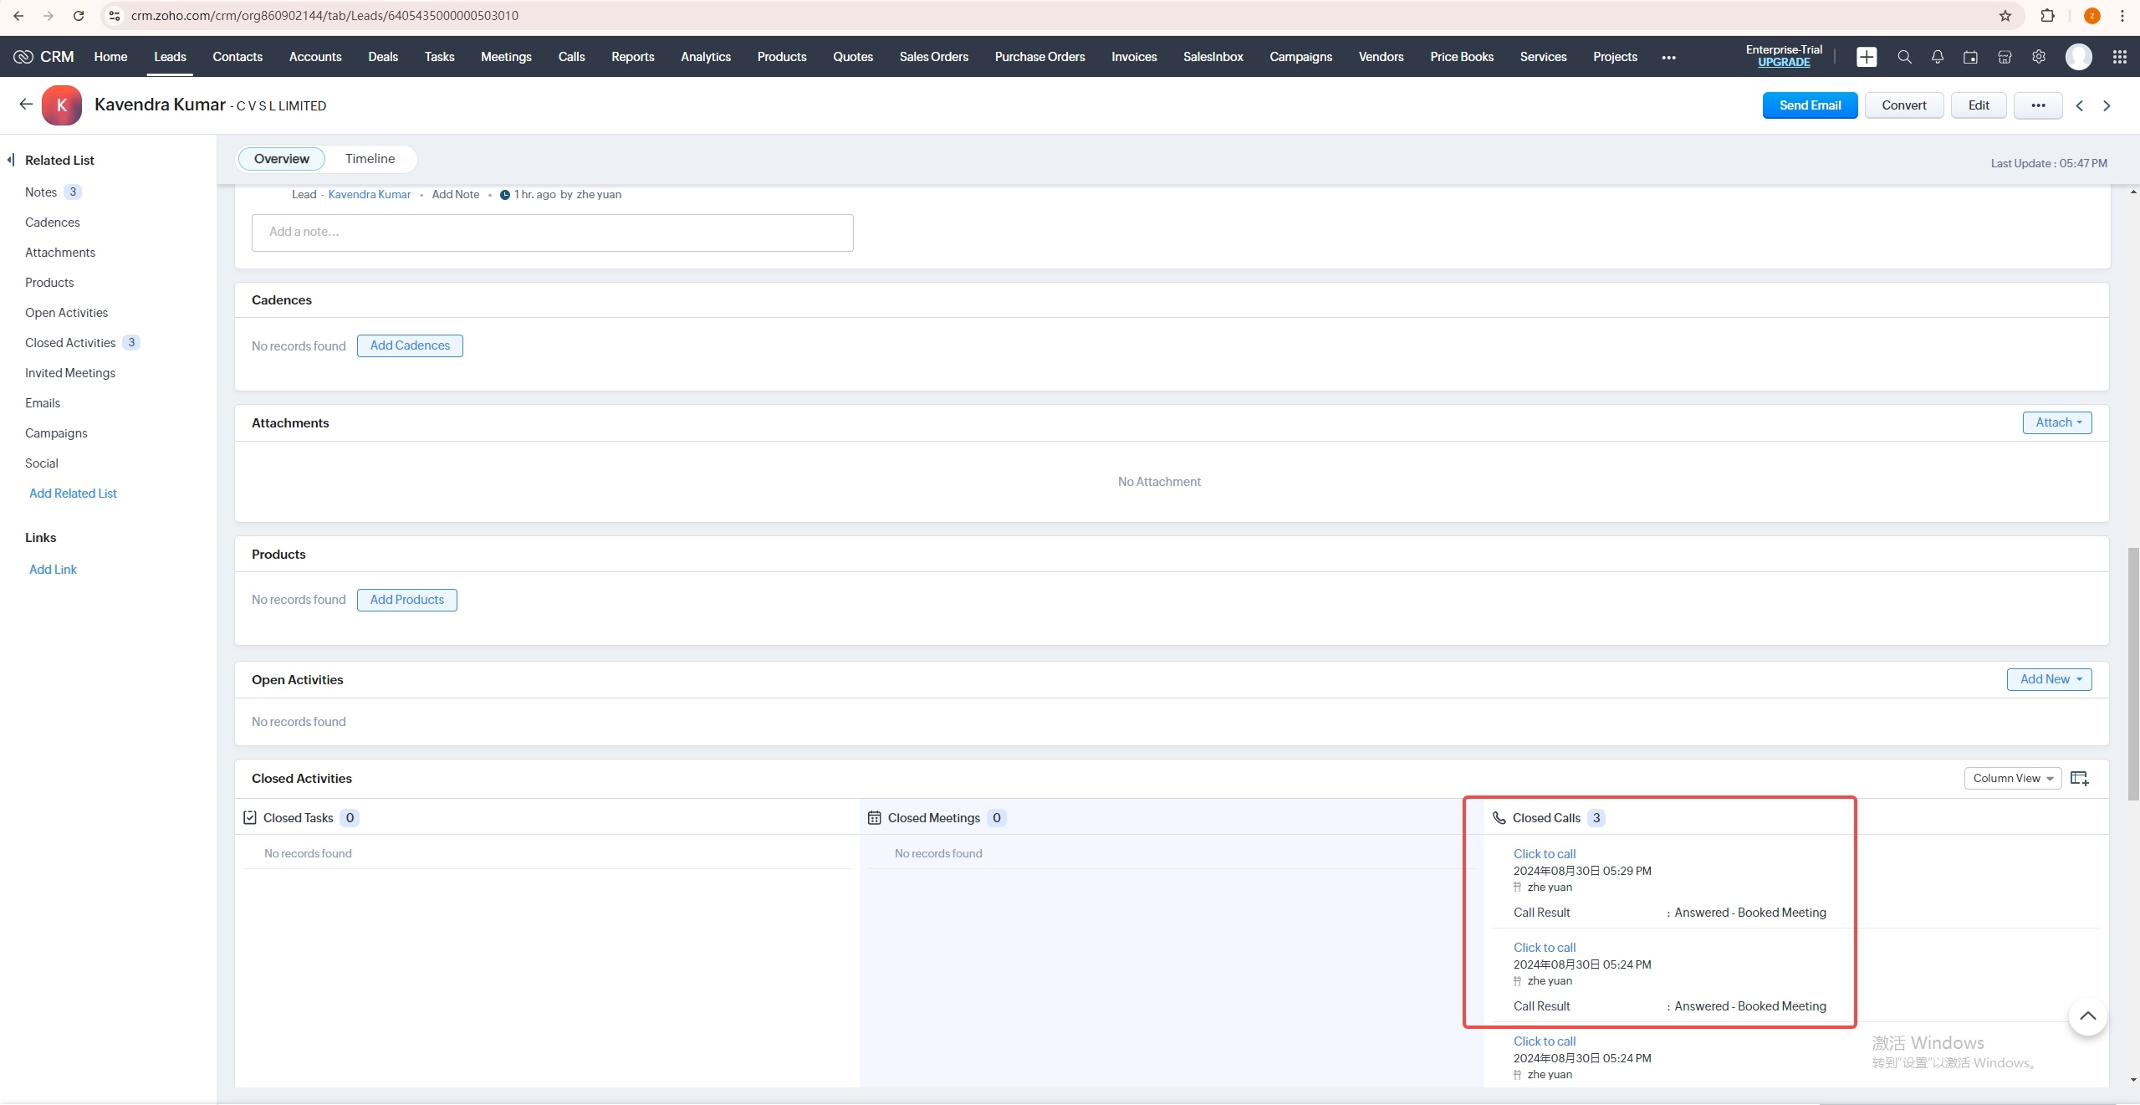
Task: Jump to Closed Activities in Related List
Action: [x=70, y=343]
